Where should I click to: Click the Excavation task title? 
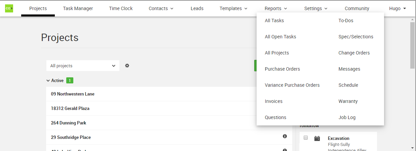click(x=338, y=138)
